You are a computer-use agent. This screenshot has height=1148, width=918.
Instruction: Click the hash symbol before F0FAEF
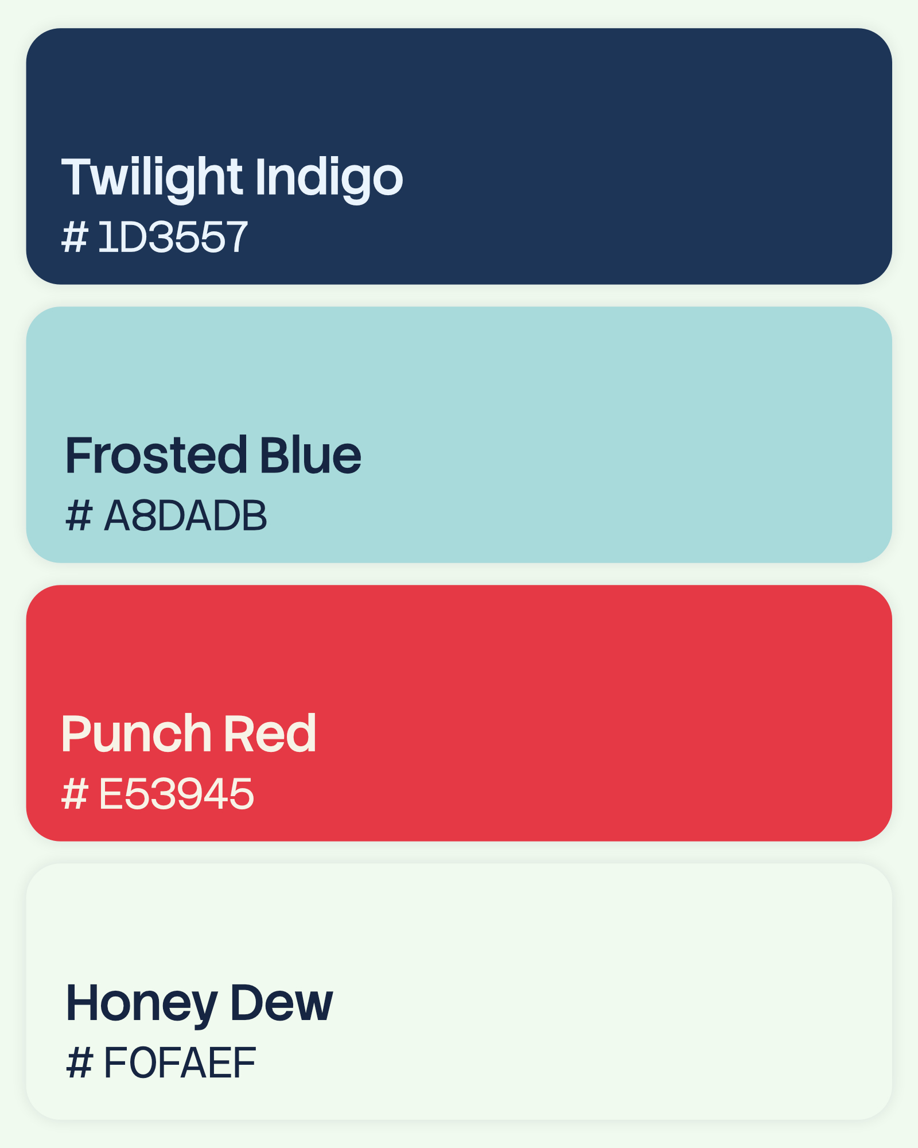click(79, 1062)
